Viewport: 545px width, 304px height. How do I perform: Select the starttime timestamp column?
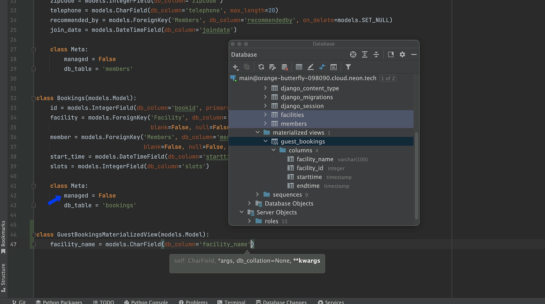[321, 177]
